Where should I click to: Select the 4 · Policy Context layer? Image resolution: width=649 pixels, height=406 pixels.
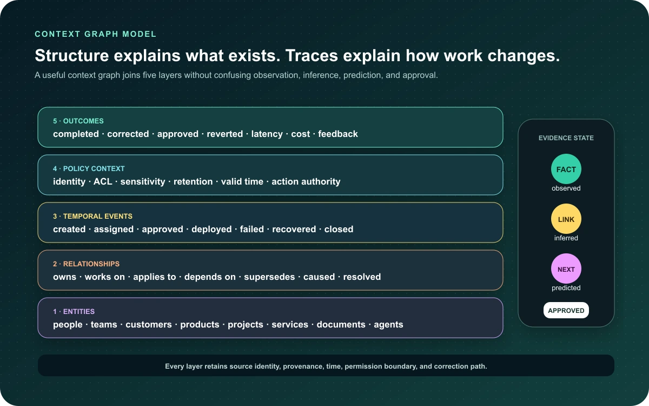pos(270,175)
